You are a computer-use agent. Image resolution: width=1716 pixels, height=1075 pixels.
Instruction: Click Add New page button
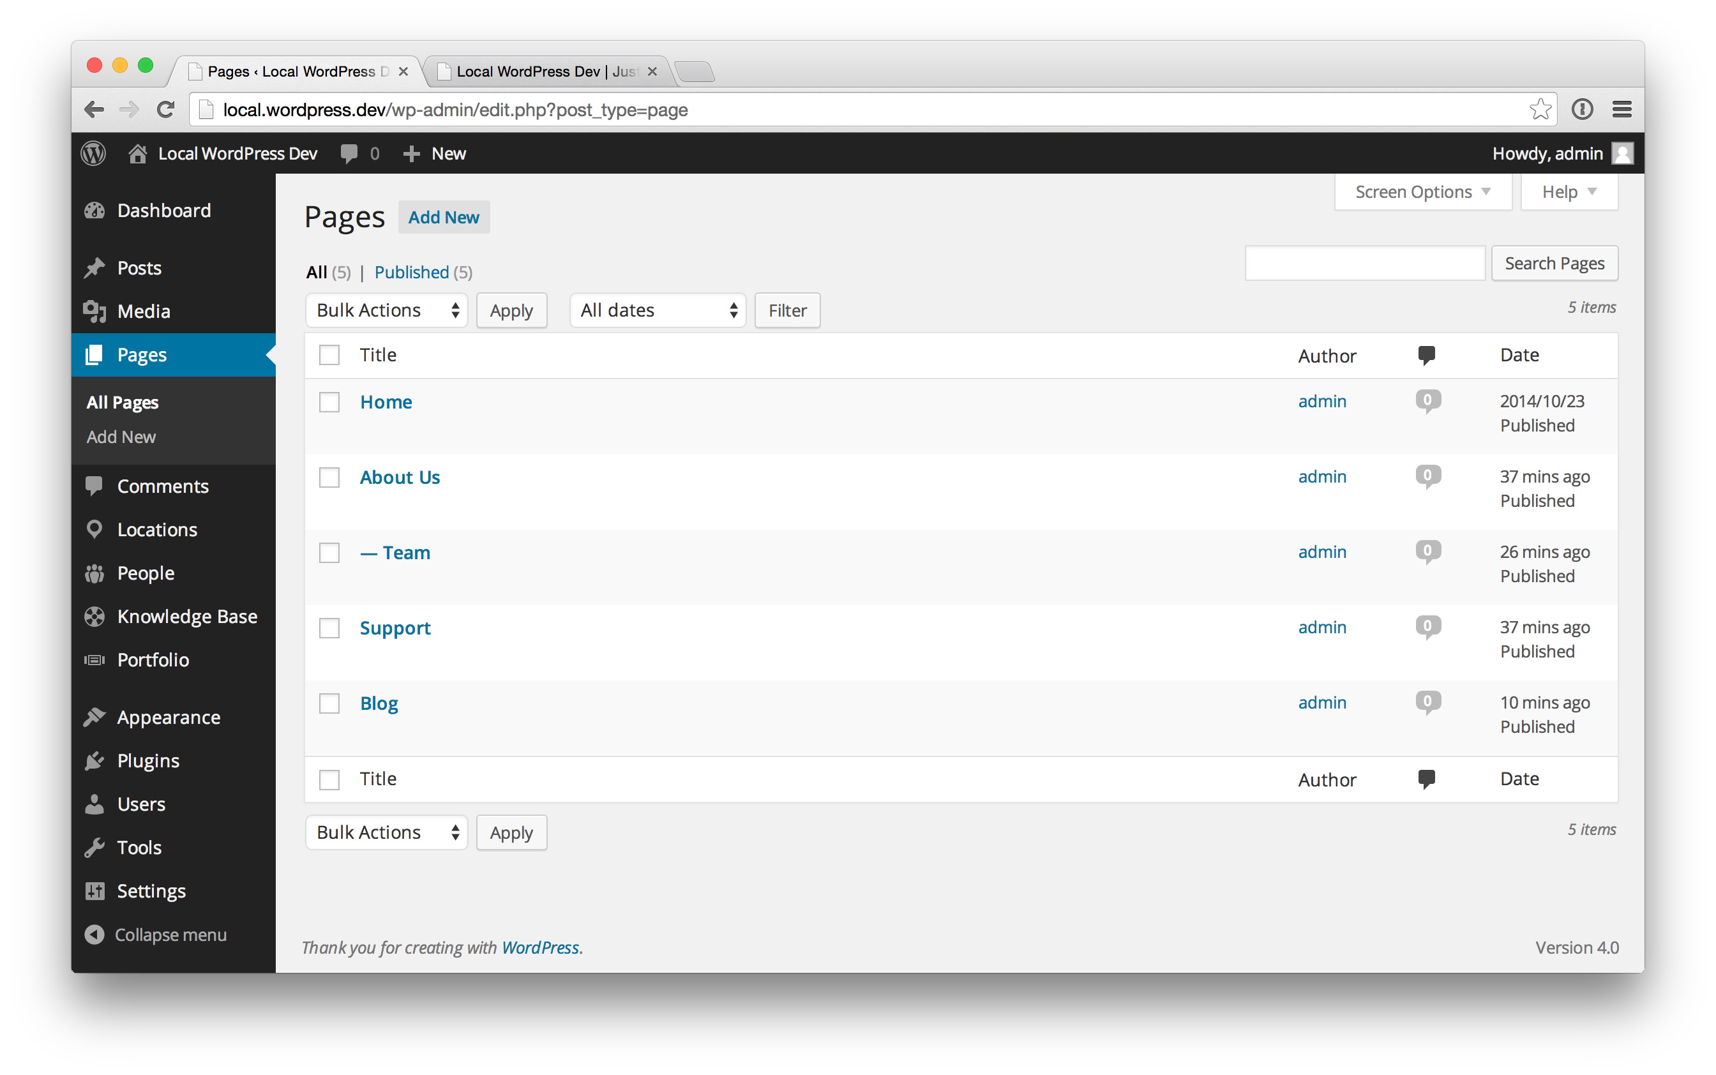[x=443, y=216]
